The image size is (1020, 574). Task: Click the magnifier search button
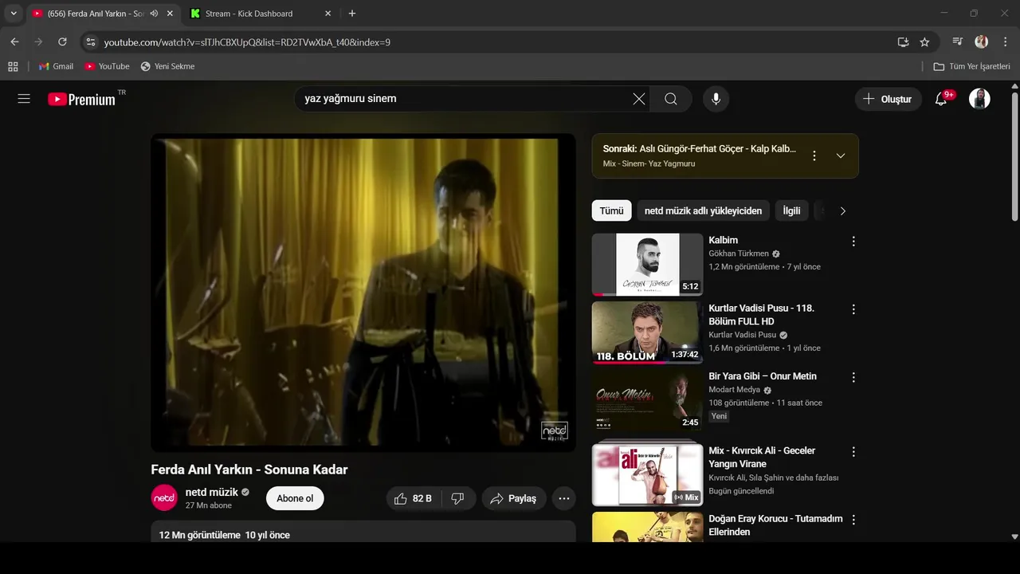point(671,99)
